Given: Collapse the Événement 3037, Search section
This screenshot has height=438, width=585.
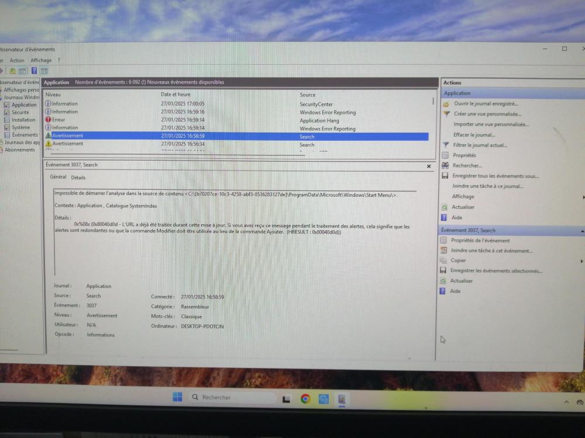Looking at the screenshot, I should click(x=582, y=231).
